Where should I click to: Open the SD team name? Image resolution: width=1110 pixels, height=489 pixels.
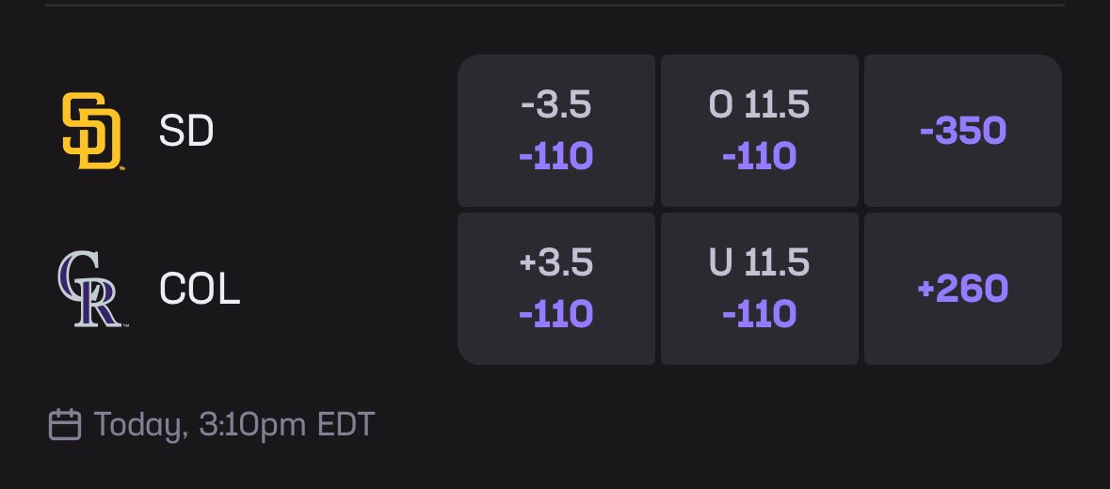[186, 132]
